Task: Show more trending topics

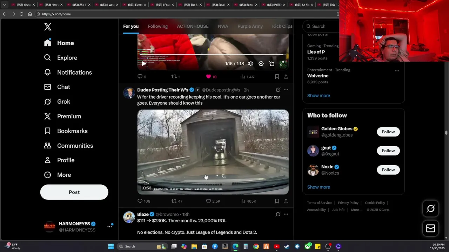Action: tap(319, 96)
